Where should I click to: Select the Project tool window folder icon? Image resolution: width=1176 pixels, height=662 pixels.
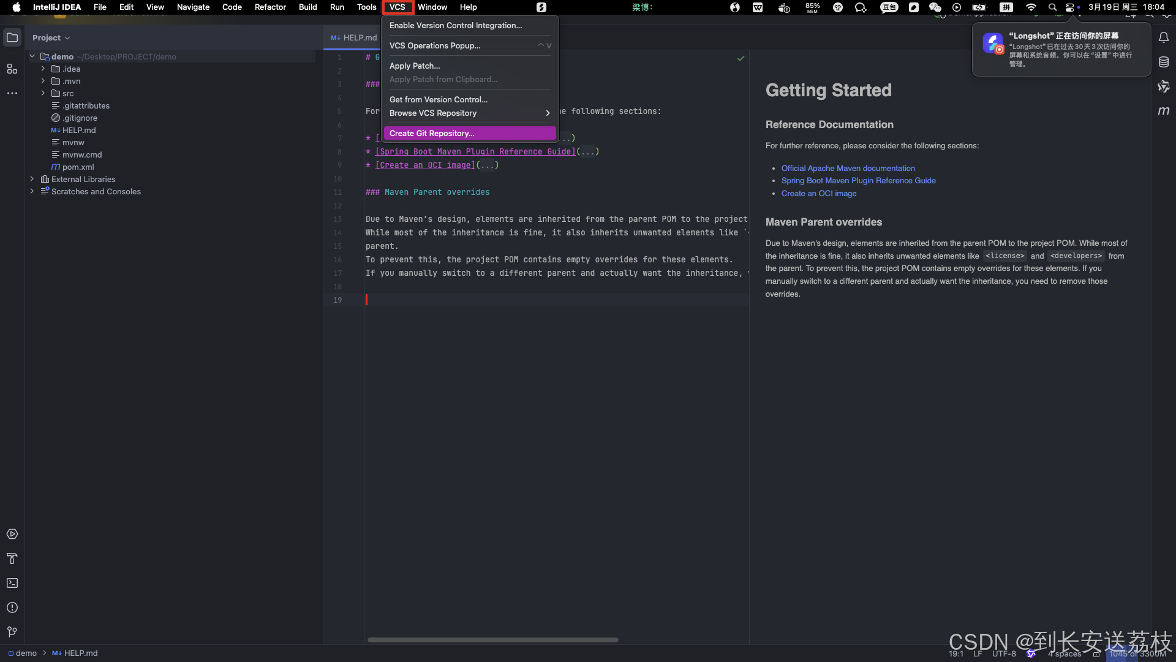12,37
